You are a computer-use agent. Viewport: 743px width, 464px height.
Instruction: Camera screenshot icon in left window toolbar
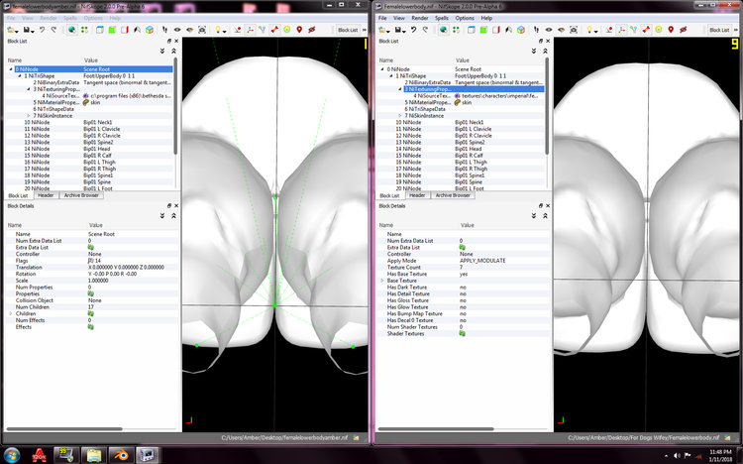[x=202, y=30]
